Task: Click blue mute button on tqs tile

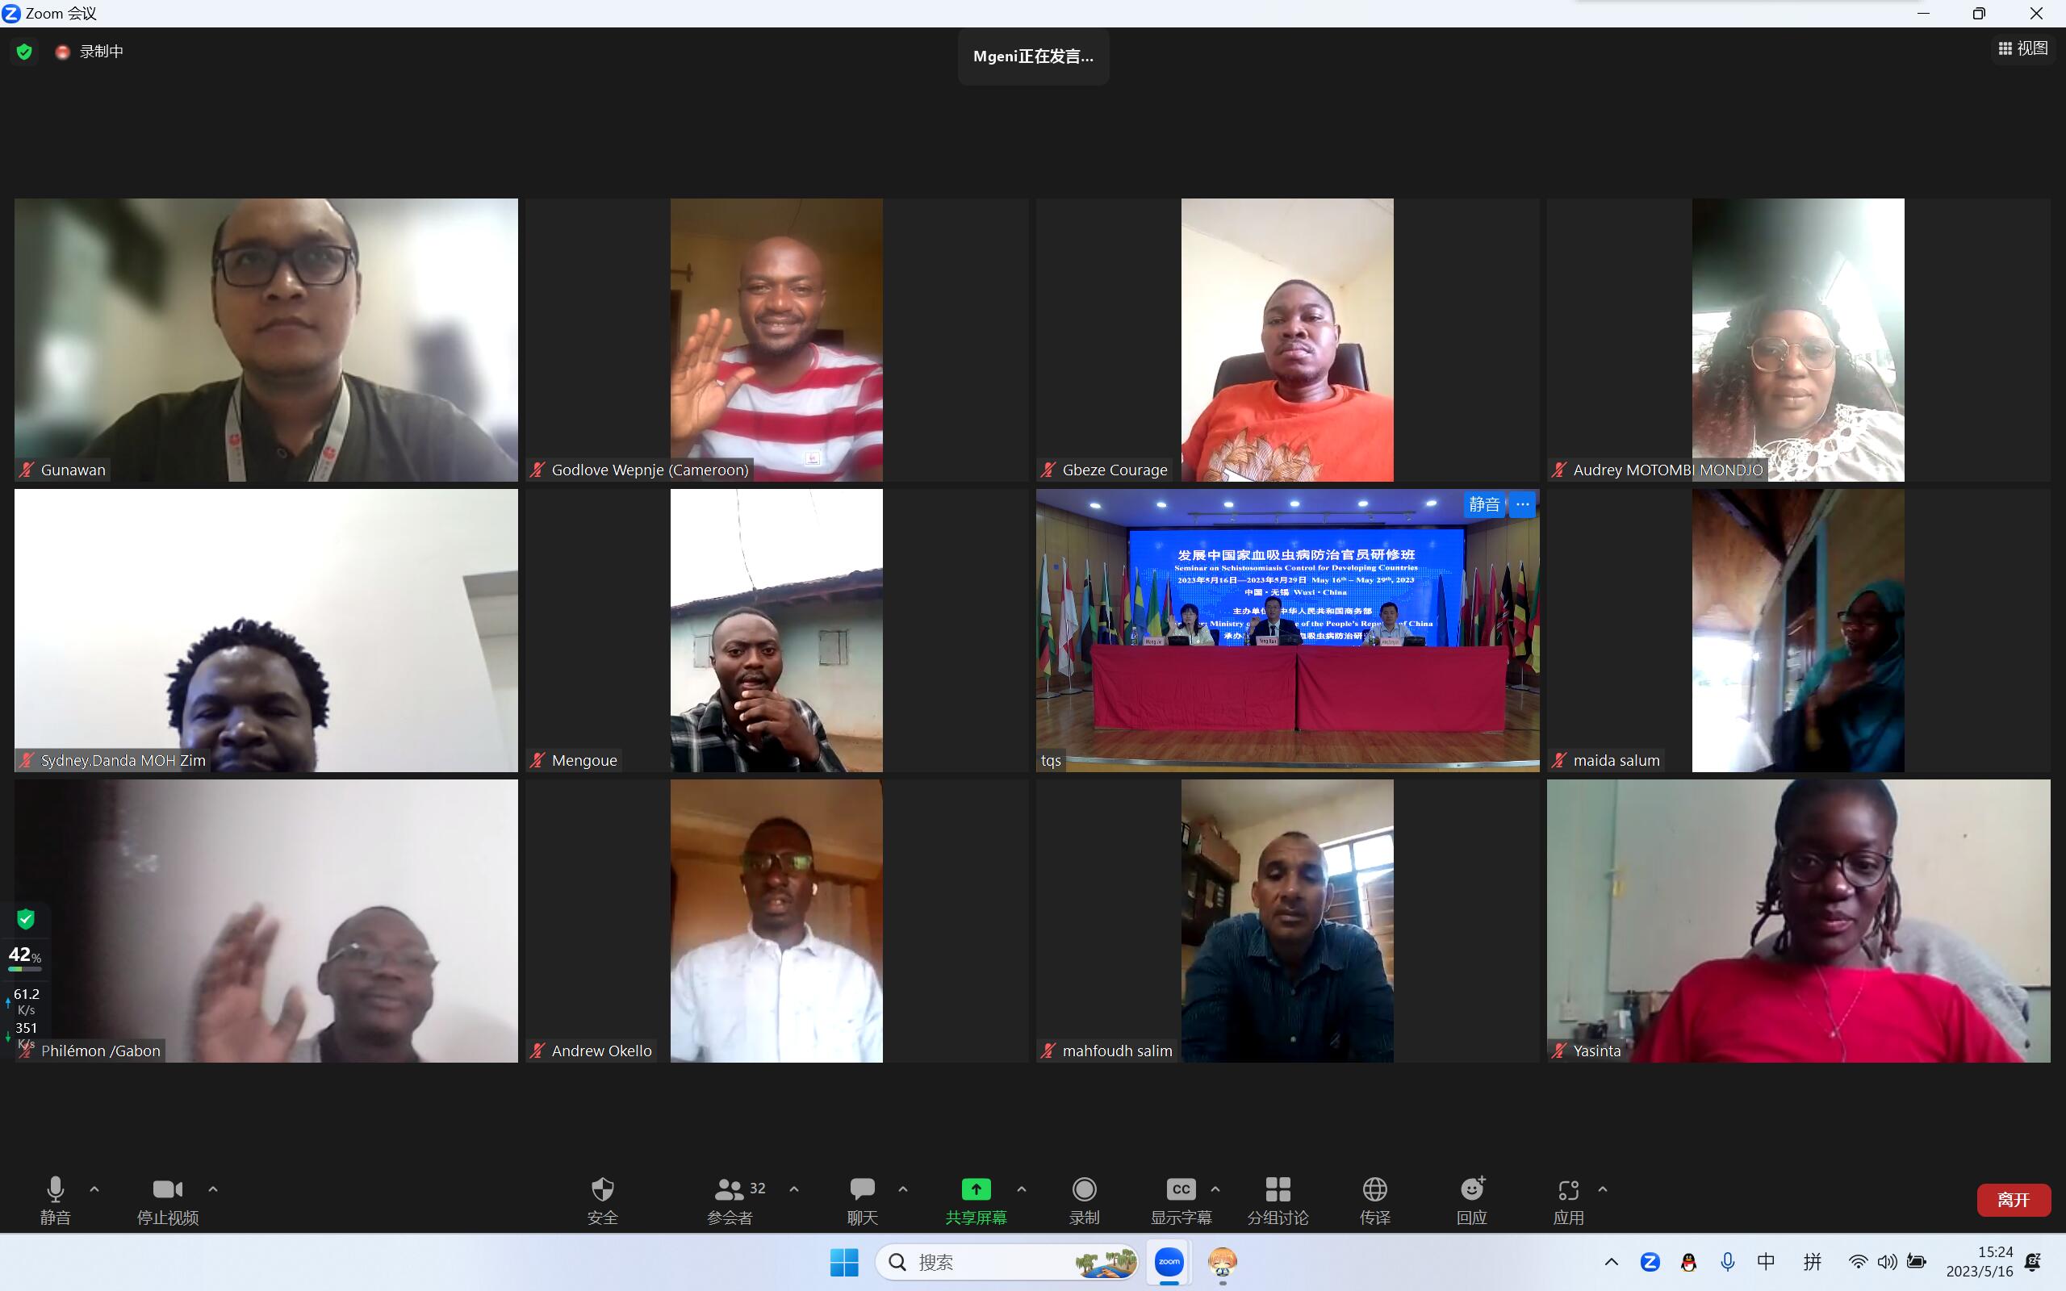Action: click(x=1484, y=504)
